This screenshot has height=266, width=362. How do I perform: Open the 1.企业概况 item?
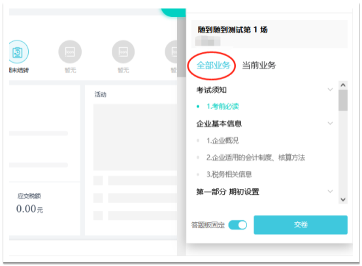[x=223, y=141]
